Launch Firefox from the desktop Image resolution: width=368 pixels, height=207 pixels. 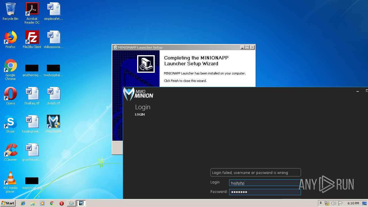coord(10,40)
